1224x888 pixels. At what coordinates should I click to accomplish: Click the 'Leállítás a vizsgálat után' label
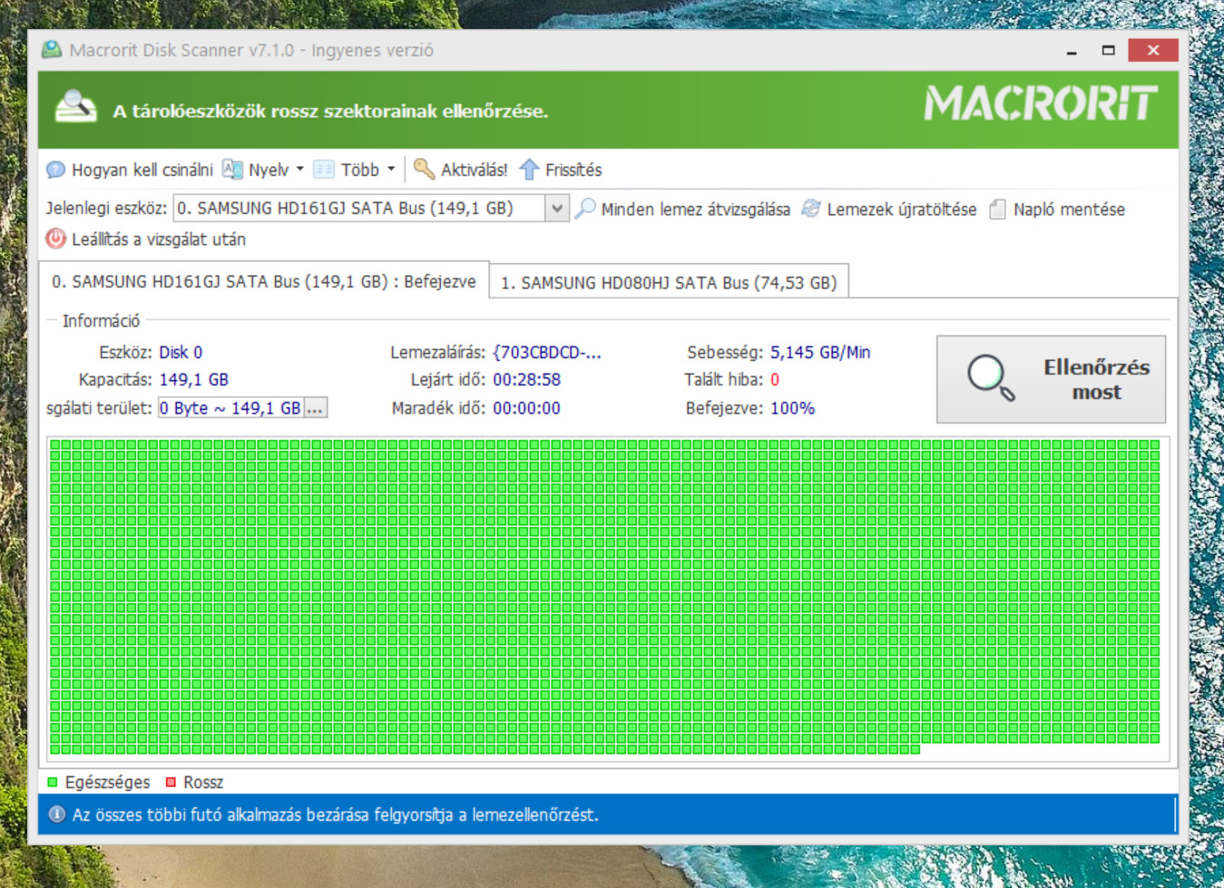159,239
